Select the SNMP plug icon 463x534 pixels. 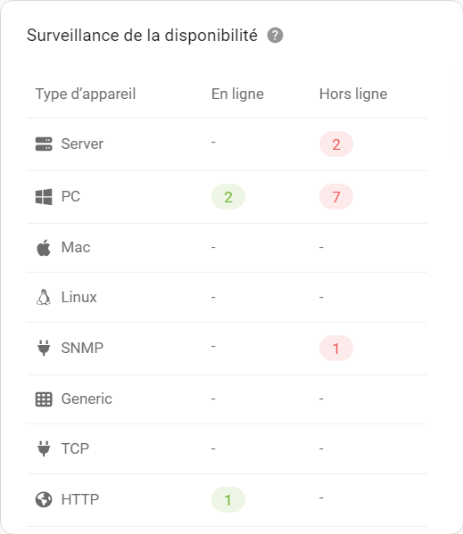click(44, 348)
